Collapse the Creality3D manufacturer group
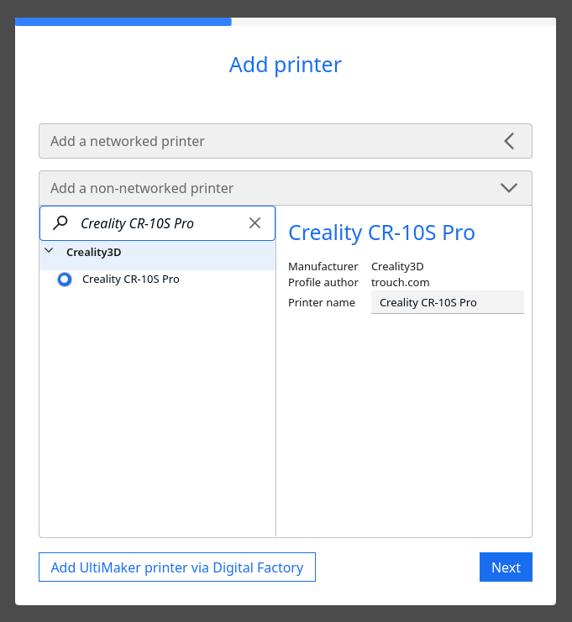The image size is (572, 622). click(50, 251)
